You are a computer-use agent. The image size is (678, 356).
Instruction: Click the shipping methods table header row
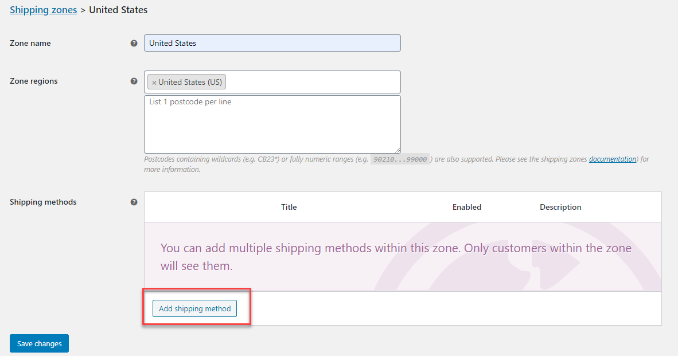402,207
